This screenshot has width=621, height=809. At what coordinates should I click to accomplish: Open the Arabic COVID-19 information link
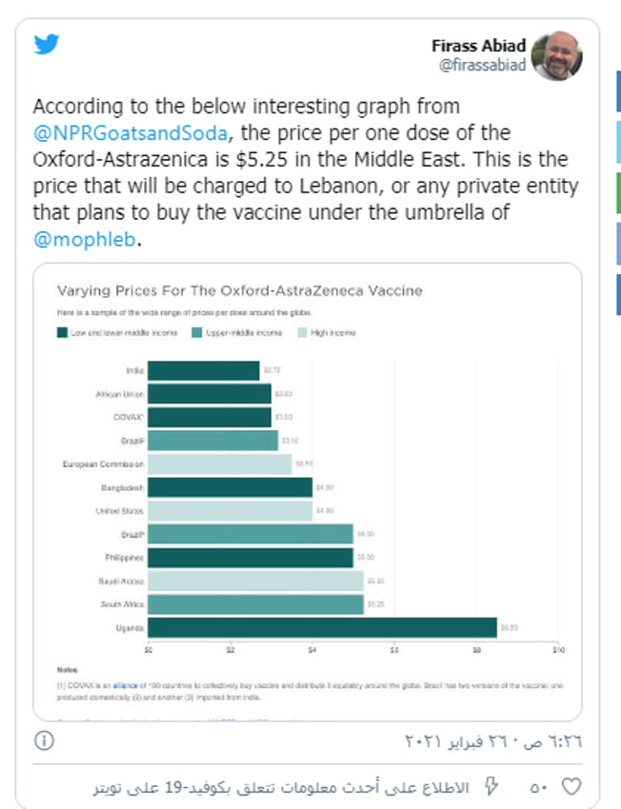pyautogui.click(x=281, y=788)
